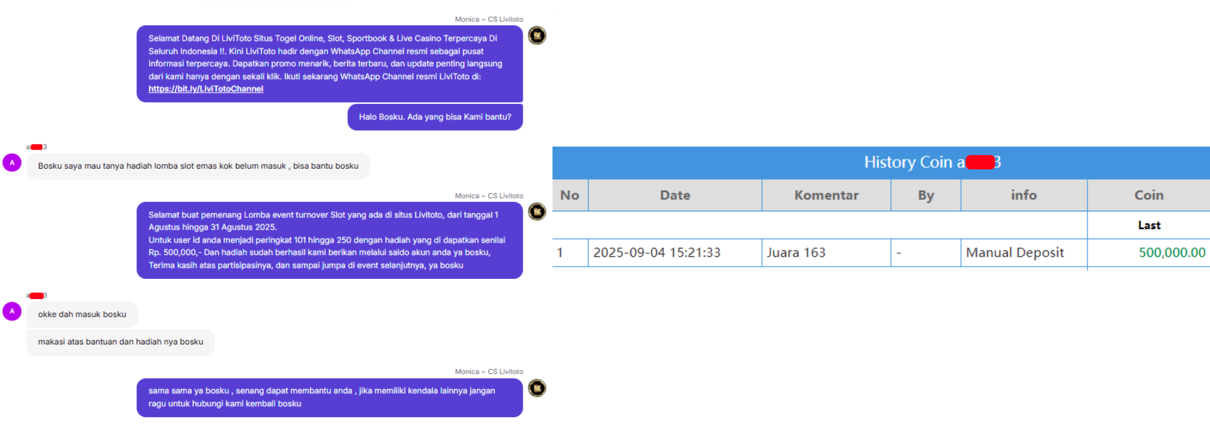Screen dimensions: 1210x432
Task: Open the bit.ly/LiviTotoChannel link
Action: click(206, 89)
